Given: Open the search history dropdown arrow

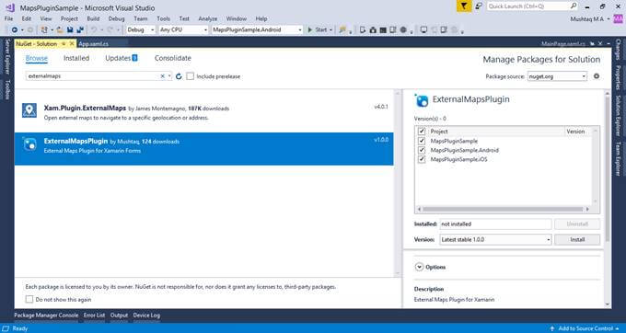Looking at the screenshot, I should (x=169, y=76).
